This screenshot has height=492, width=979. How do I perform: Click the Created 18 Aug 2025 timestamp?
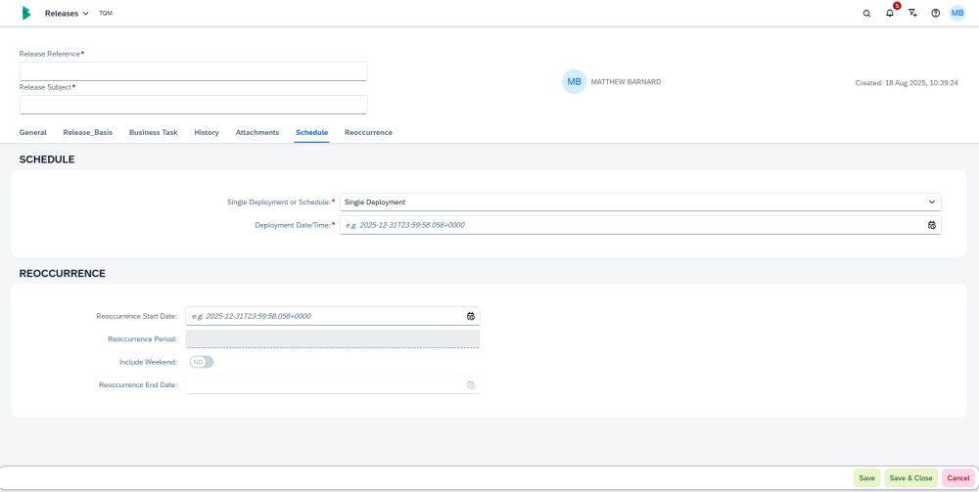[x=907, y=82]
